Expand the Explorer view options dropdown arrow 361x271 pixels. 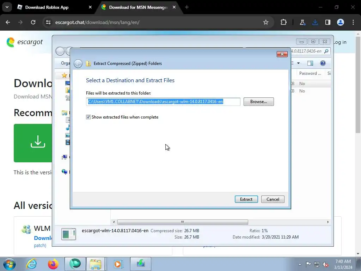pyautogui.click(x=298, y=63)
